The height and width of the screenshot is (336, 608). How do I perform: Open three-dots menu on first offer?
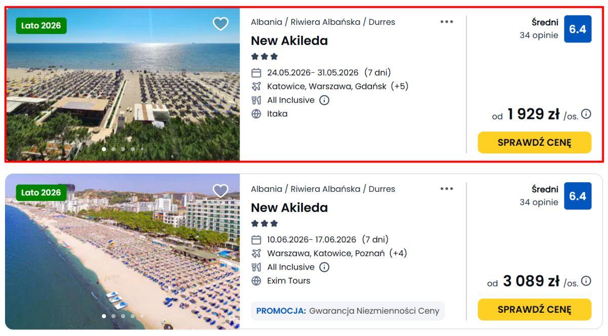[446, 22]
